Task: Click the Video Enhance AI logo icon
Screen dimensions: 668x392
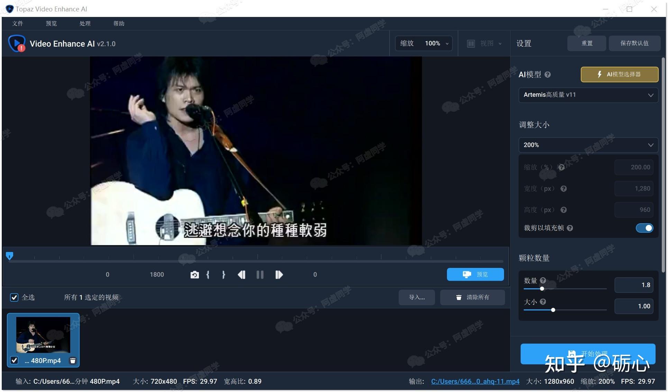Action: click(x=17, y=44)
